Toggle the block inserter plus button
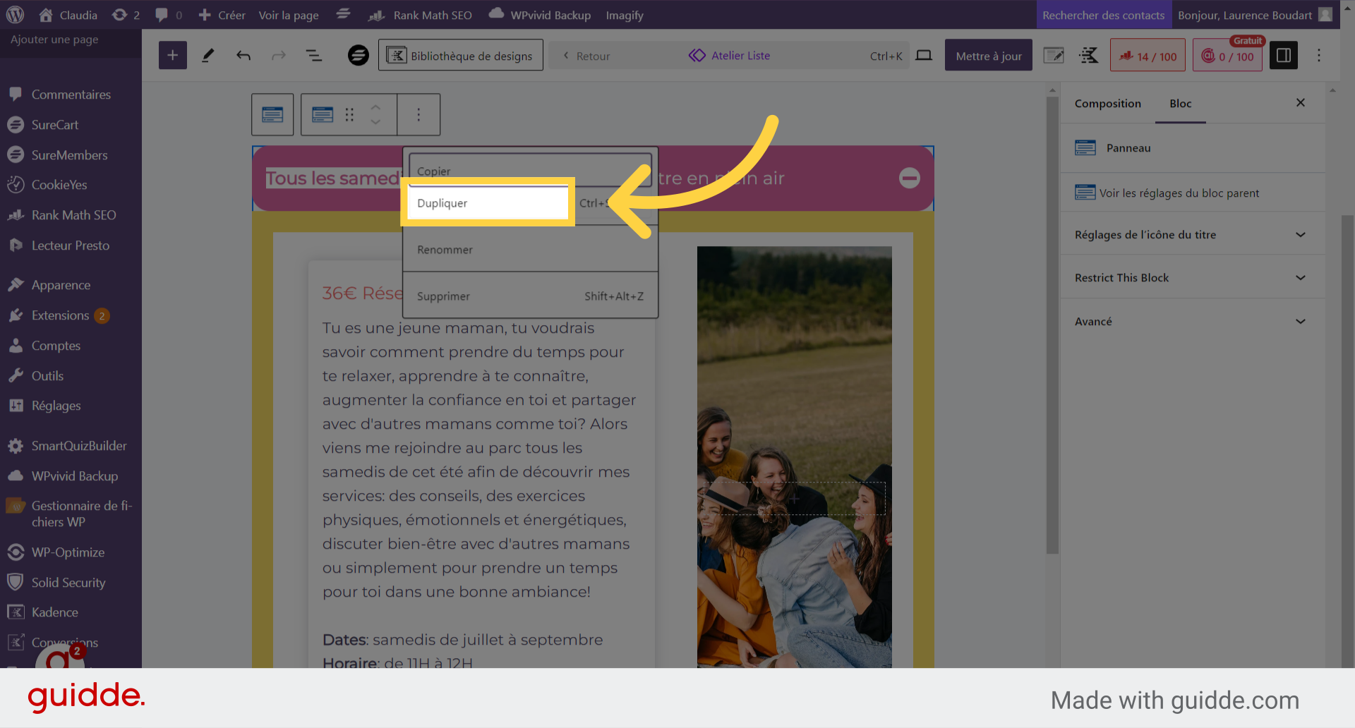Viewport: 1355px width, 728px height. 173,55
